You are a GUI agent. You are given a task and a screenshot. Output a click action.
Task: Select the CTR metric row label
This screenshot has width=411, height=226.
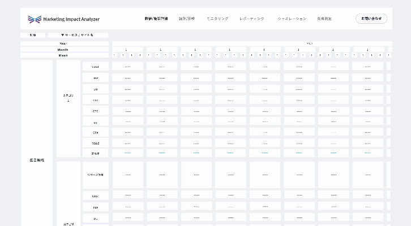click(96, 99)
